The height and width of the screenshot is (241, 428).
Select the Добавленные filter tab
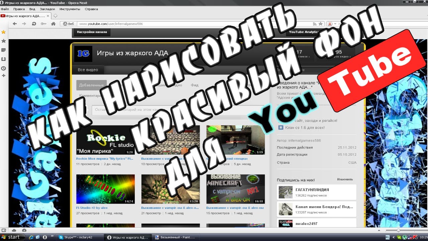click(x=91, y=85)
